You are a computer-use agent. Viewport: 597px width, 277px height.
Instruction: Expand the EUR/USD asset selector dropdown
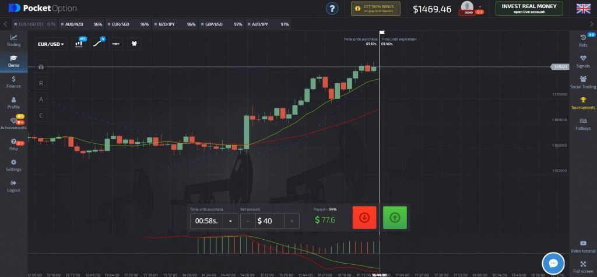(x=51, y=44)
